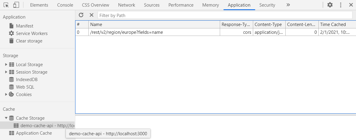Toggle the device toolbar icon
This screenshot has width=356, height=140.
(x=16, y=5)
